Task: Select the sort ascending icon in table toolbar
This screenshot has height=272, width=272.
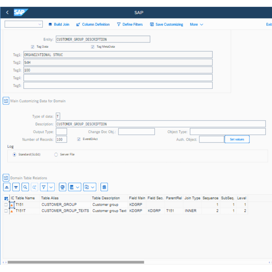Action: pyautogui.click(x=6, y=187)
